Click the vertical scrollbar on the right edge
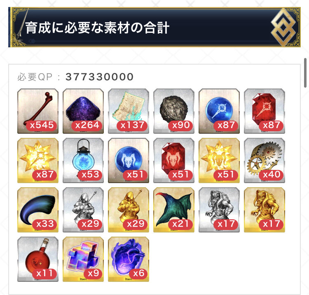 (x=305, y=72)
